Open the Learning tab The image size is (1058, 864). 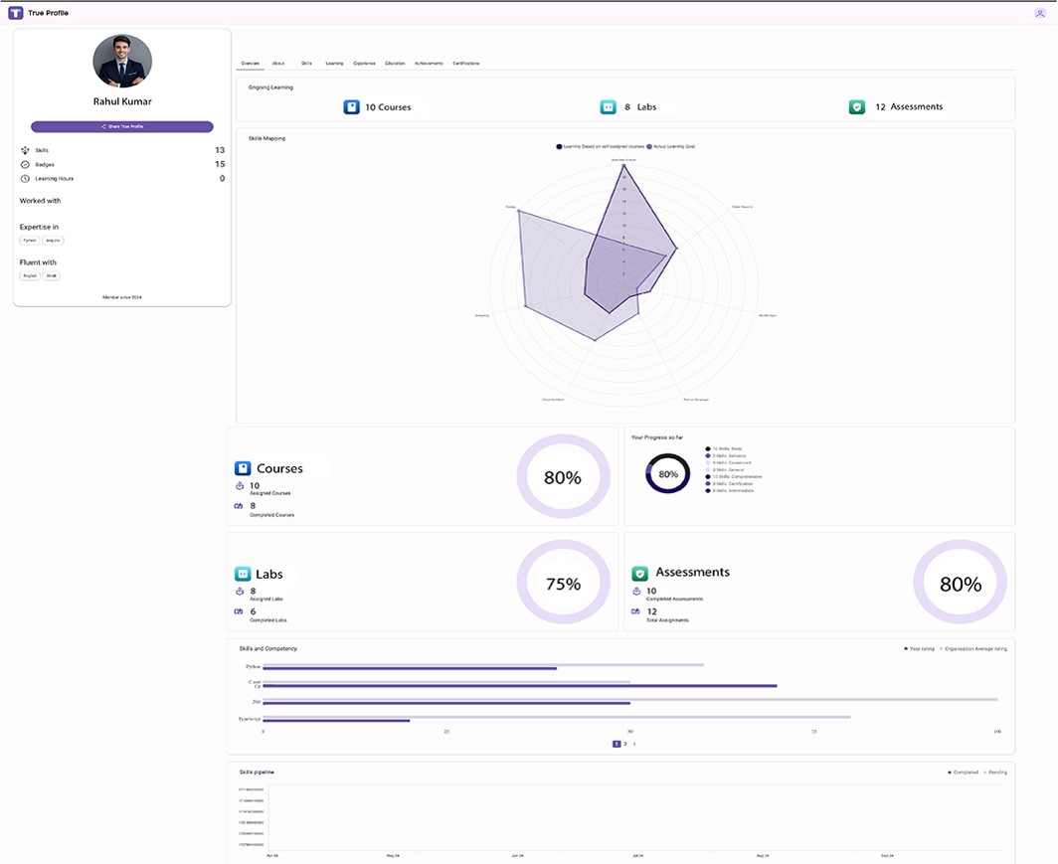tap(335, 64)
